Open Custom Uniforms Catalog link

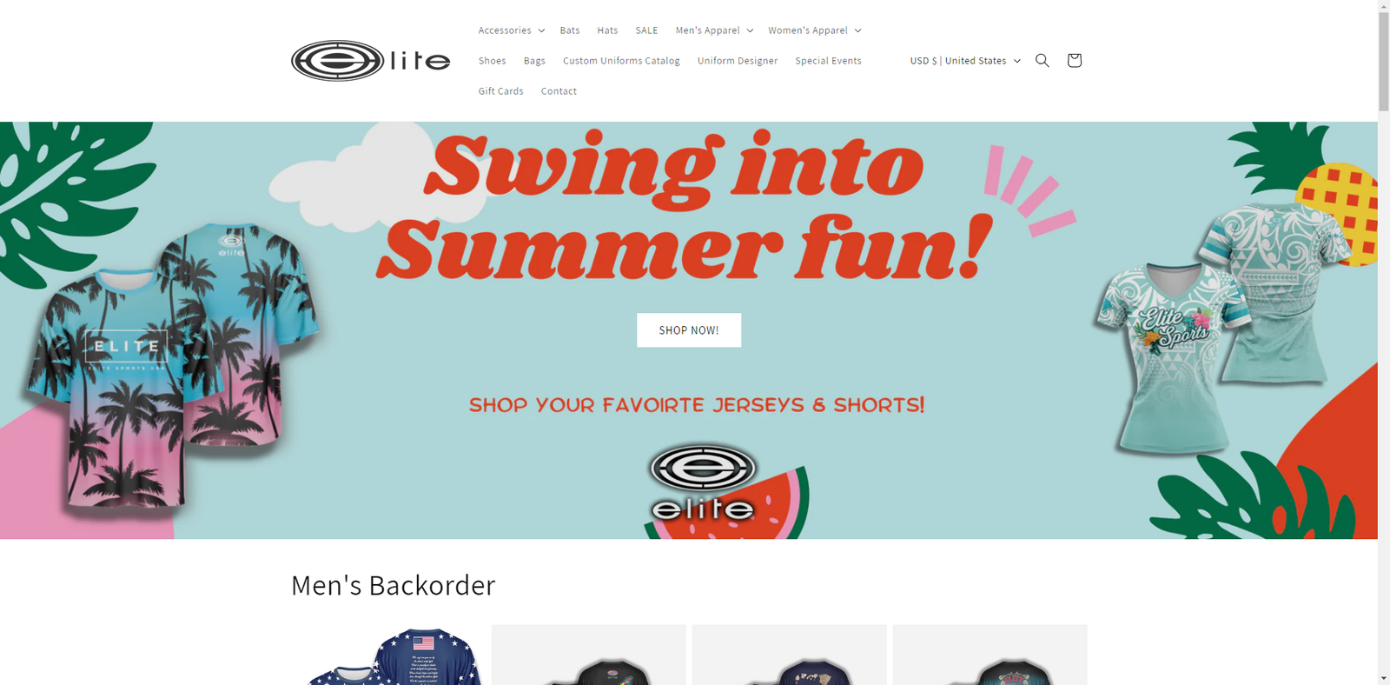pyautogui.click(x=621, y=61)
